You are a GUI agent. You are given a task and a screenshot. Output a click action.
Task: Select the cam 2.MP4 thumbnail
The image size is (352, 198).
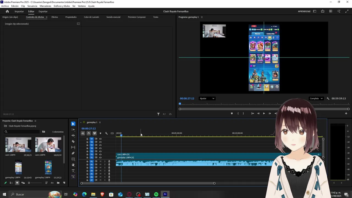(x=48, y=145)
